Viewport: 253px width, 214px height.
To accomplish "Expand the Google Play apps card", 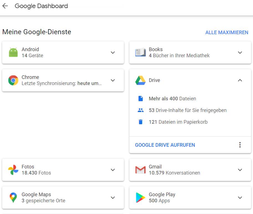I will click(240, 198).
